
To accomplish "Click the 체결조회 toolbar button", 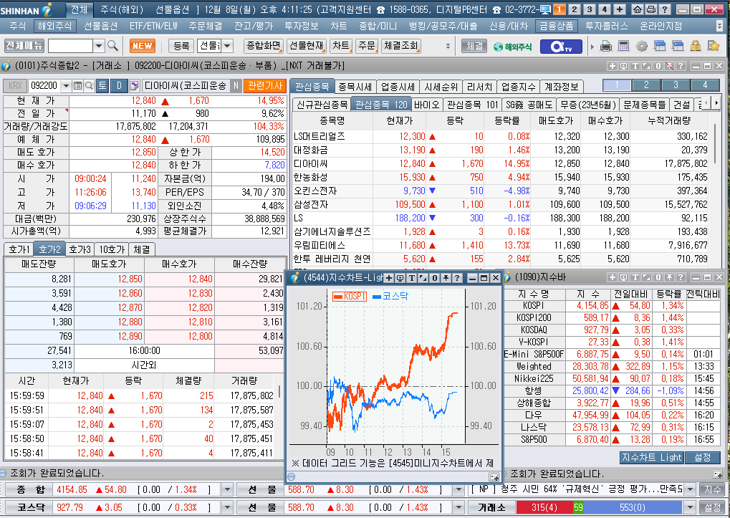I will pos(401,46).
